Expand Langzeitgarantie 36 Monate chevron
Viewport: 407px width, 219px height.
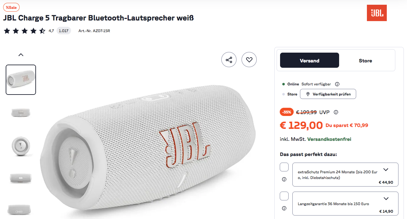[x=386, y=199]
